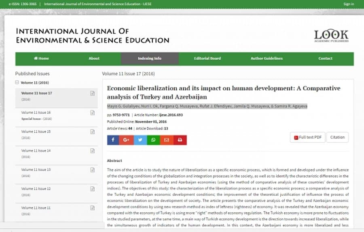Click the Citation button
Image resolution: width=364 pixels, height=232 pixels.
[x=338, y=137]
